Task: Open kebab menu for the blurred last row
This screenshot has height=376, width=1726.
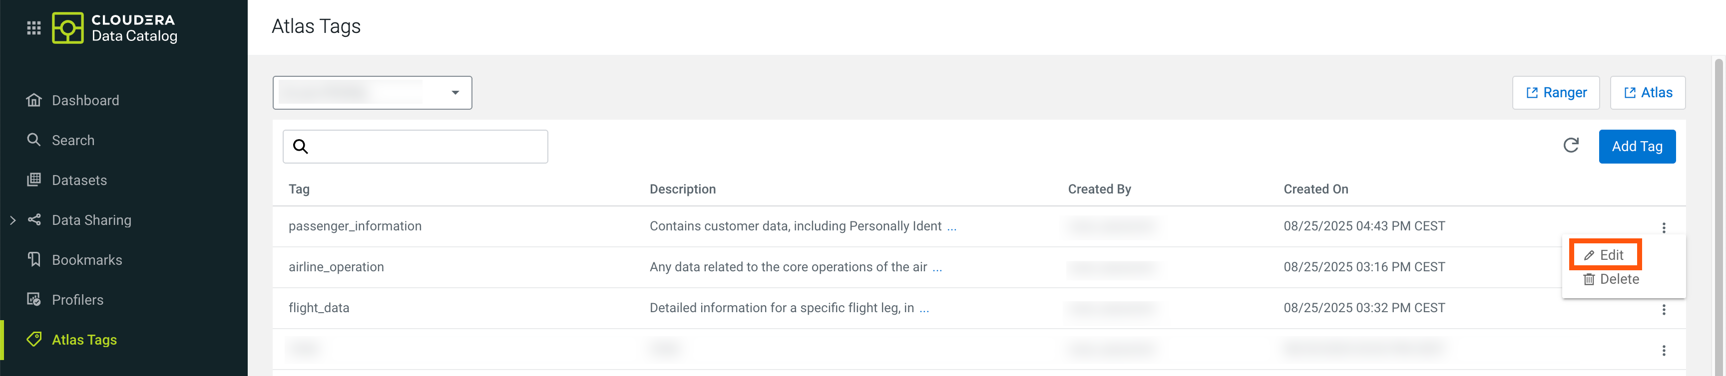Action: (1663, 350)
